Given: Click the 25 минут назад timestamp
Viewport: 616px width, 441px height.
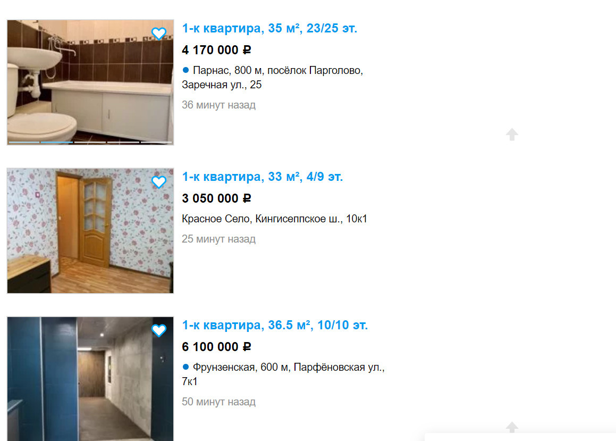Looking at the screenshot, I should click(218, 239).
